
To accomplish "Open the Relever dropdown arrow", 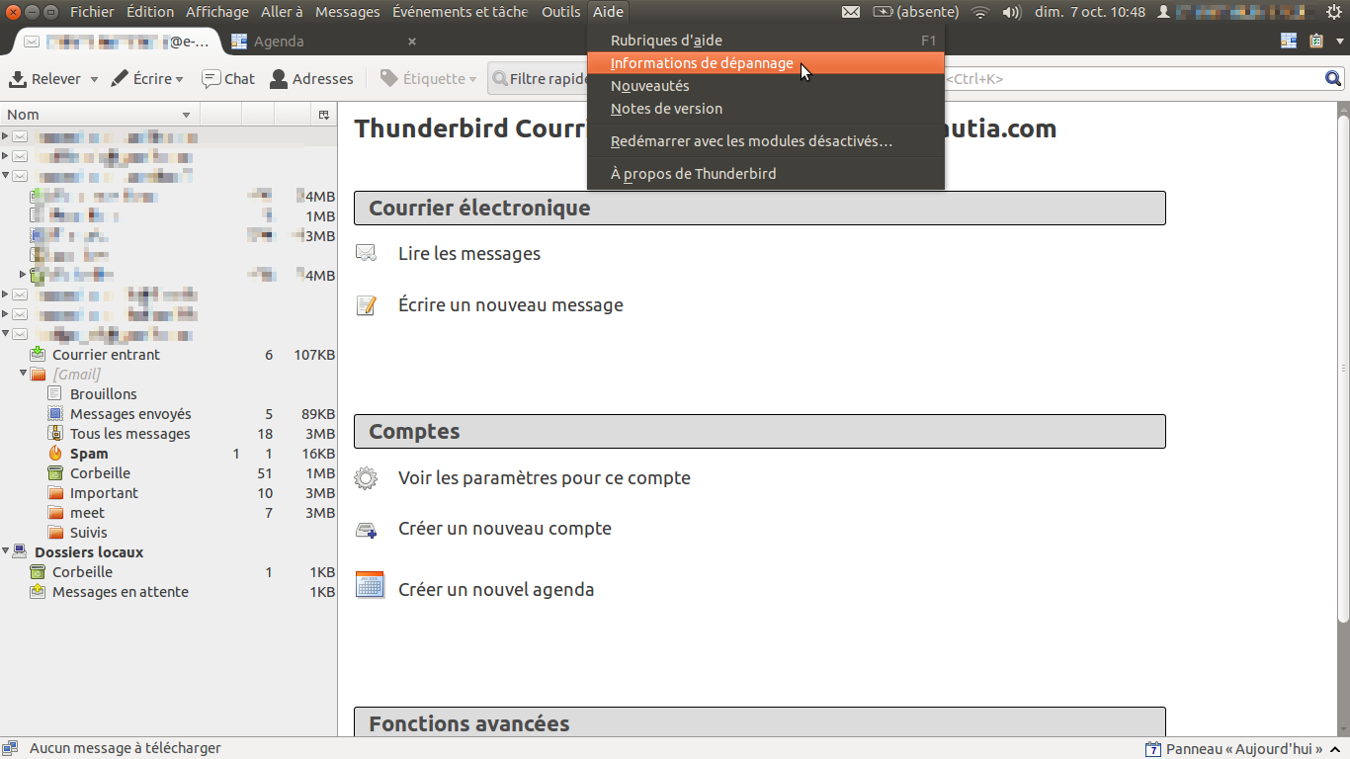I will click(94, 79).
